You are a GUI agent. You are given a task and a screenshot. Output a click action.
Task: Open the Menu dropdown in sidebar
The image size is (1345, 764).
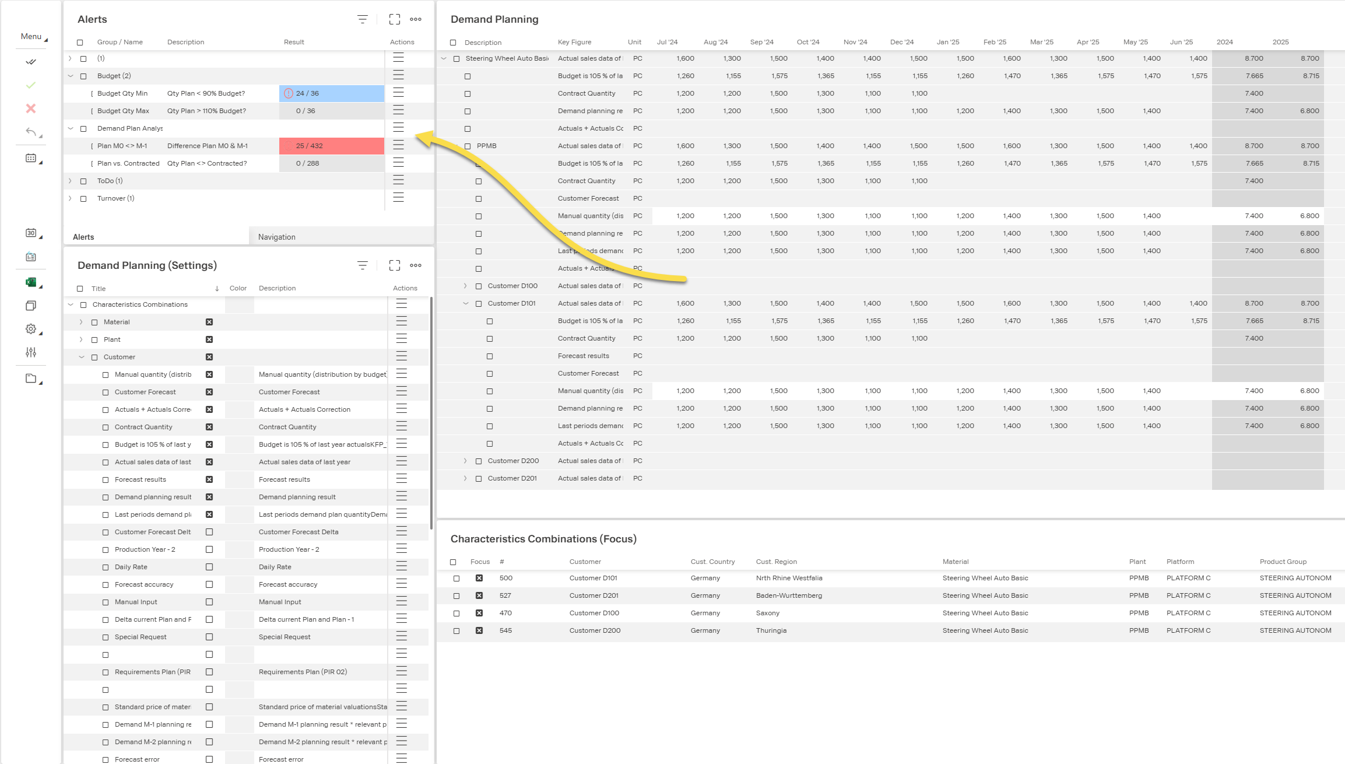coord(34,37)
